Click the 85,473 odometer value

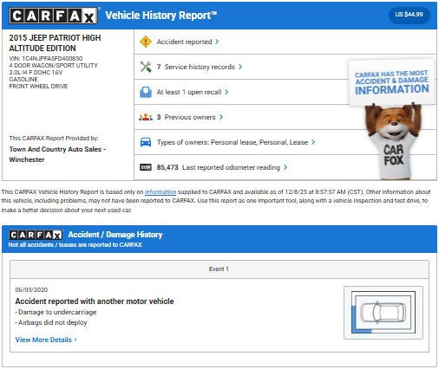[x=167, y=167]
